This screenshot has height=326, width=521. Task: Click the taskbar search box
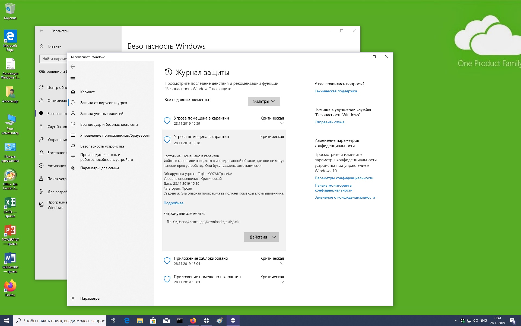[x=64, y=321]
